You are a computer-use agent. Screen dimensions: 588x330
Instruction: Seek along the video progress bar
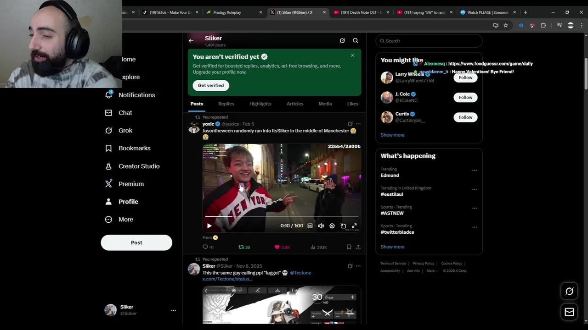coord(282,216)
